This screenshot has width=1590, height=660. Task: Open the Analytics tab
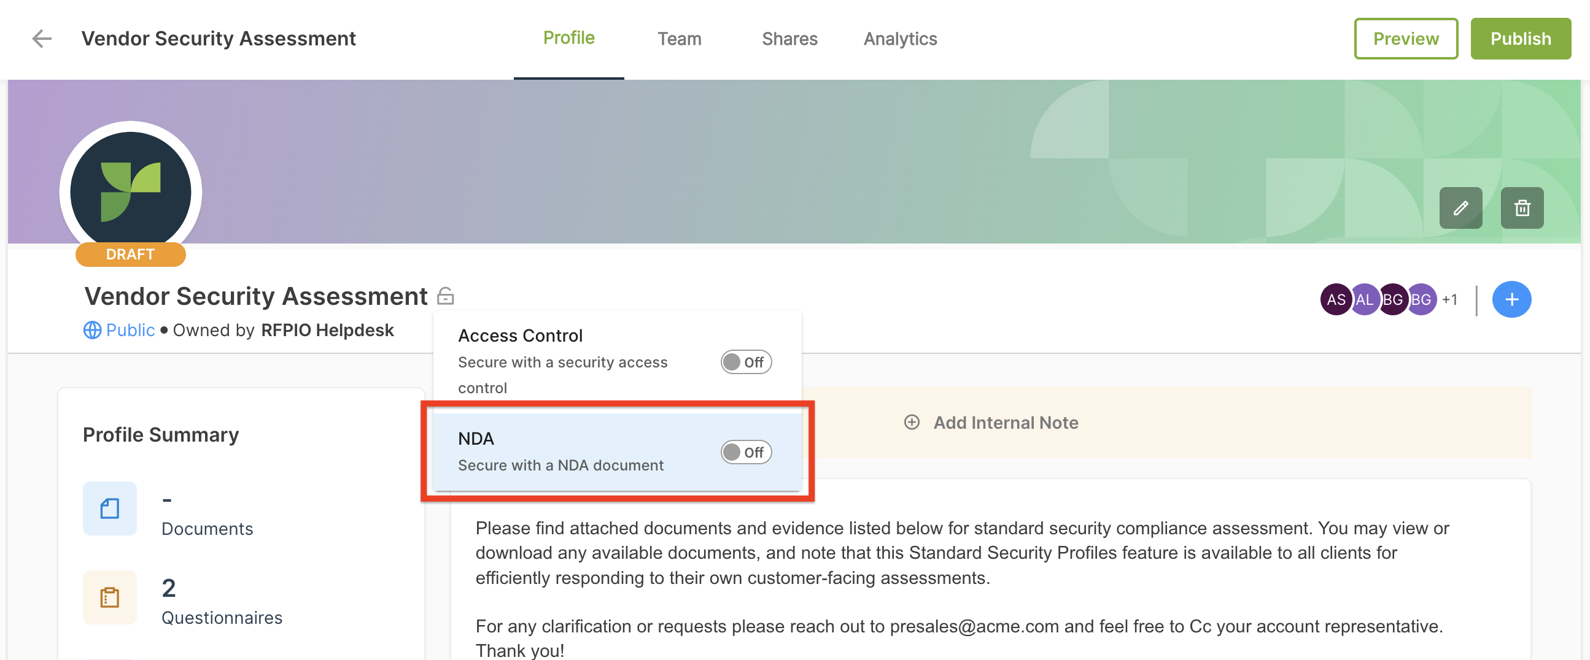(900, 39)
